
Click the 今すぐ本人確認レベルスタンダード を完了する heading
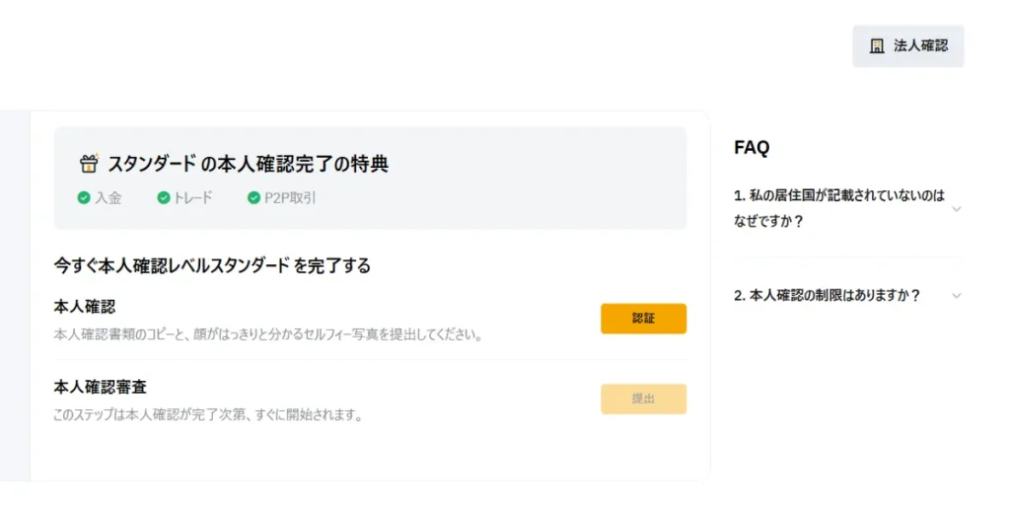click(212, 265)
